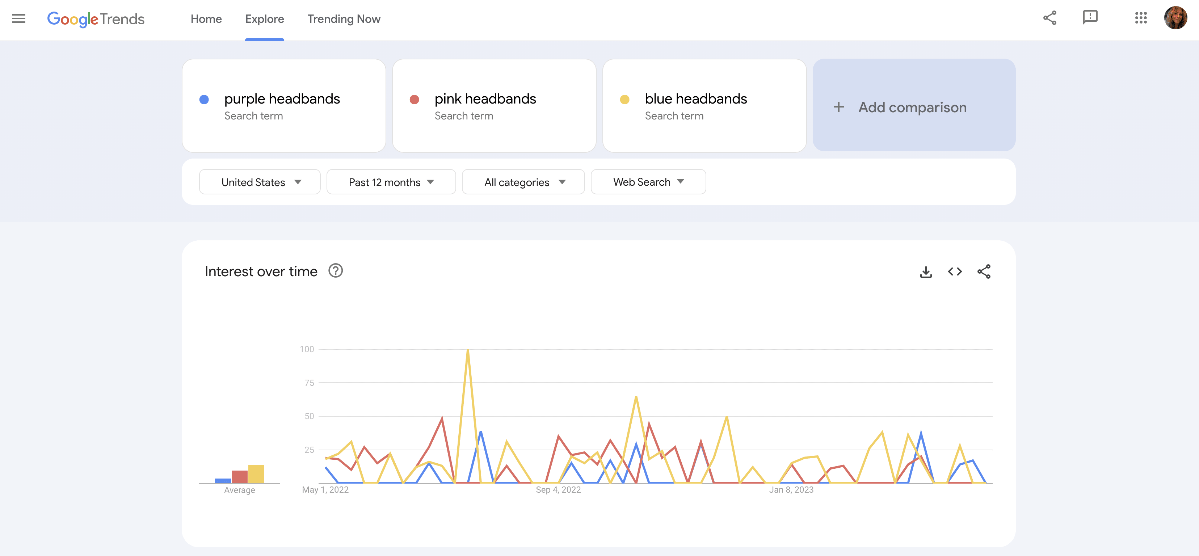Open the account profile avatar
This screenshot has width=1199, height=556.
[1175, 18]
